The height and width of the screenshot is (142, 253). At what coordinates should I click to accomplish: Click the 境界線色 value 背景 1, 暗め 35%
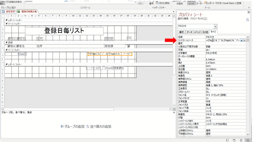tap(226, 85)
